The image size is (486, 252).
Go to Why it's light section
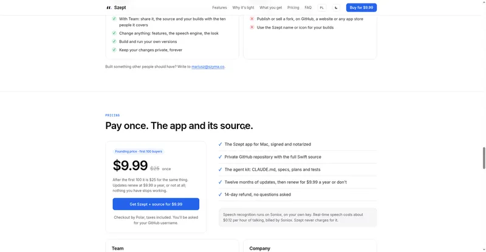click(244, 7)
